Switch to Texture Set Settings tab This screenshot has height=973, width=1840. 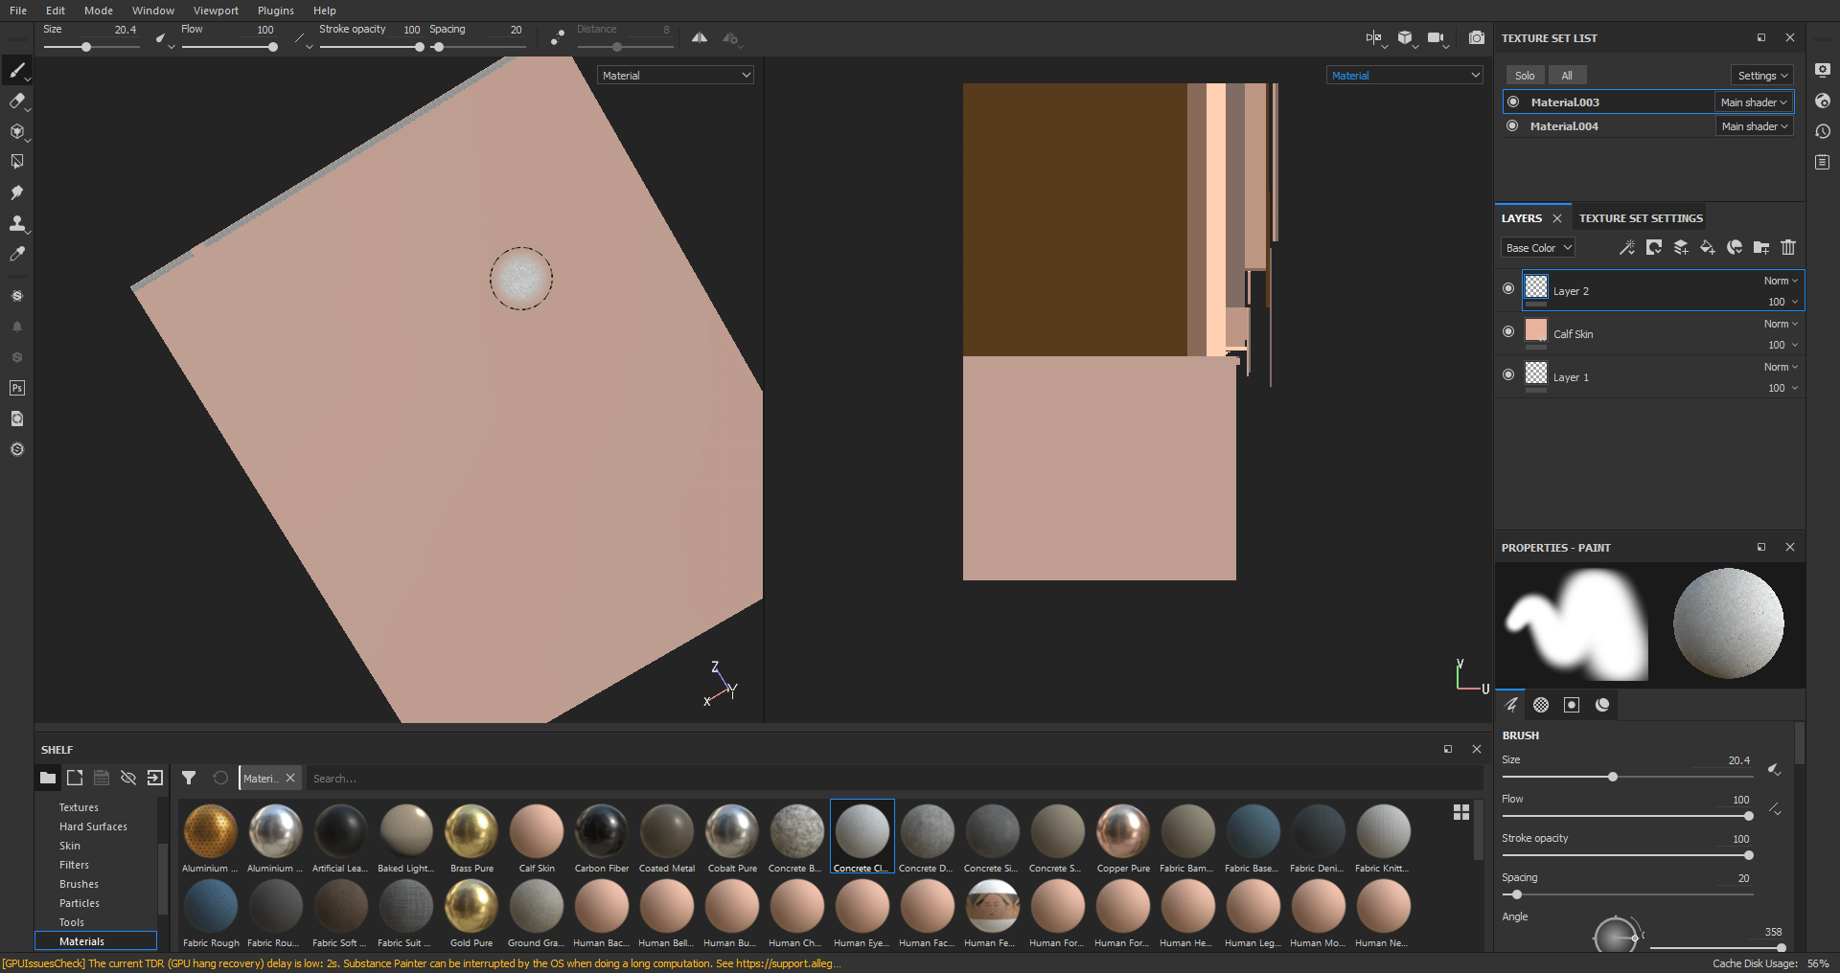coord(1641,218)
